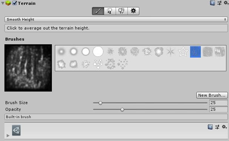Pick the softest small round glow brush

(x=62, y=52)
